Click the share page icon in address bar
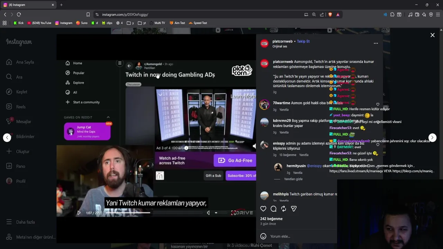 [x=322, y=15]
